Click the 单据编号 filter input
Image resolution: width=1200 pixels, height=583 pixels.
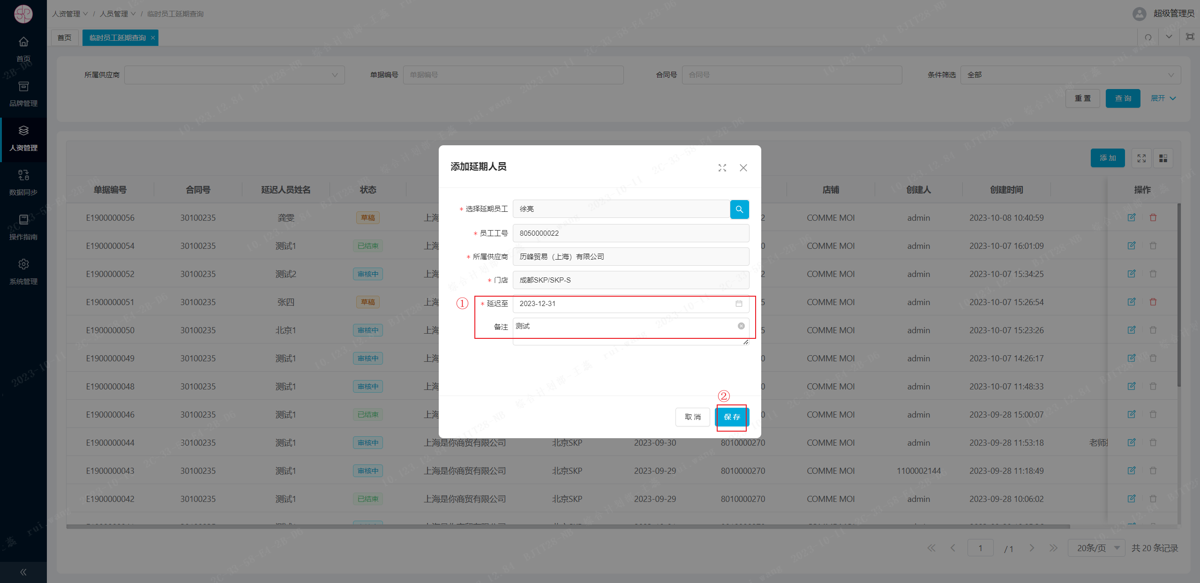[513, 75]
